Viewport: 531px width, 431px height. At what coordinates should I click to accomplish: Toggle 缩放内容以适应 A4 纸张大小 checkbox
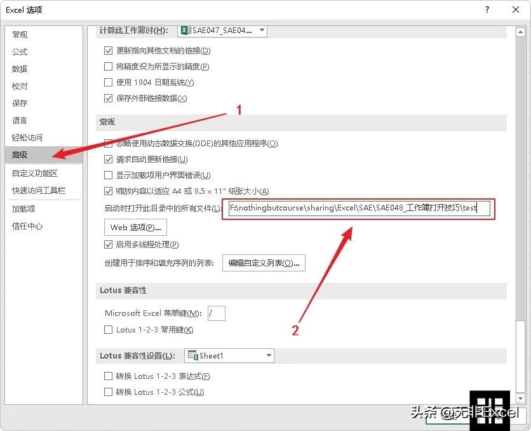pos(108,191)
